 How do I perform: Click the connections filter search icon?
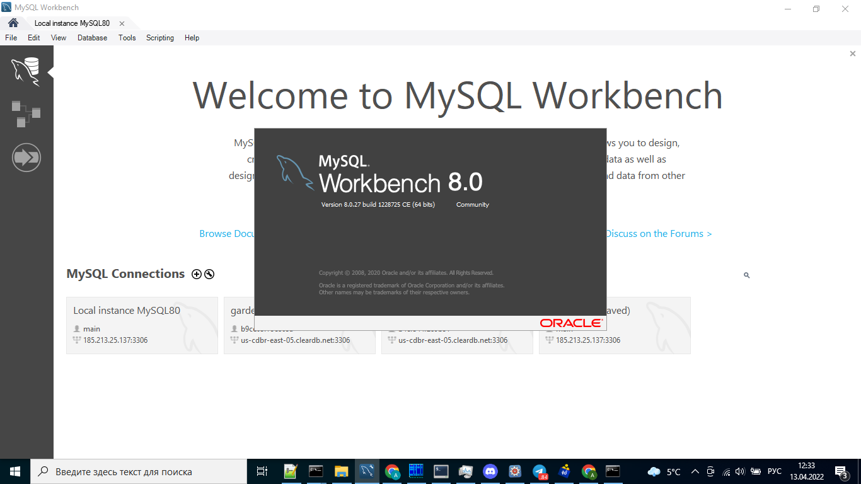coord(747,275)
